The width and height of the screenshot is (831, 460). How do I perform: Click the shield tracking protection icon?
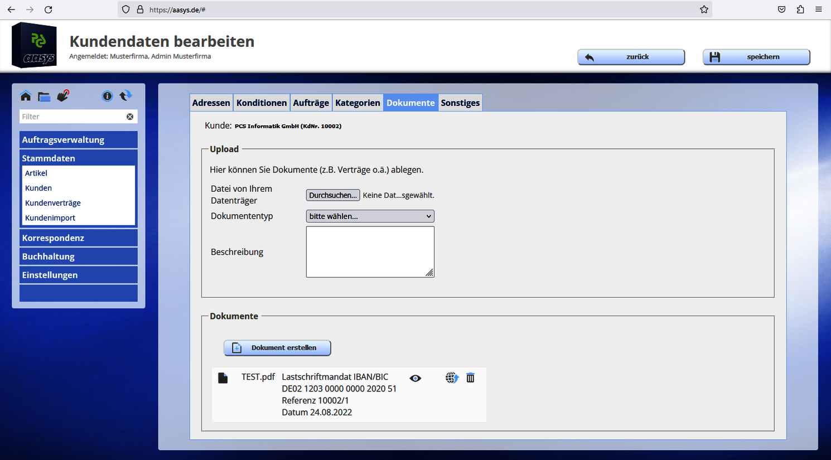pyautogui.click(x=126, y=9)
